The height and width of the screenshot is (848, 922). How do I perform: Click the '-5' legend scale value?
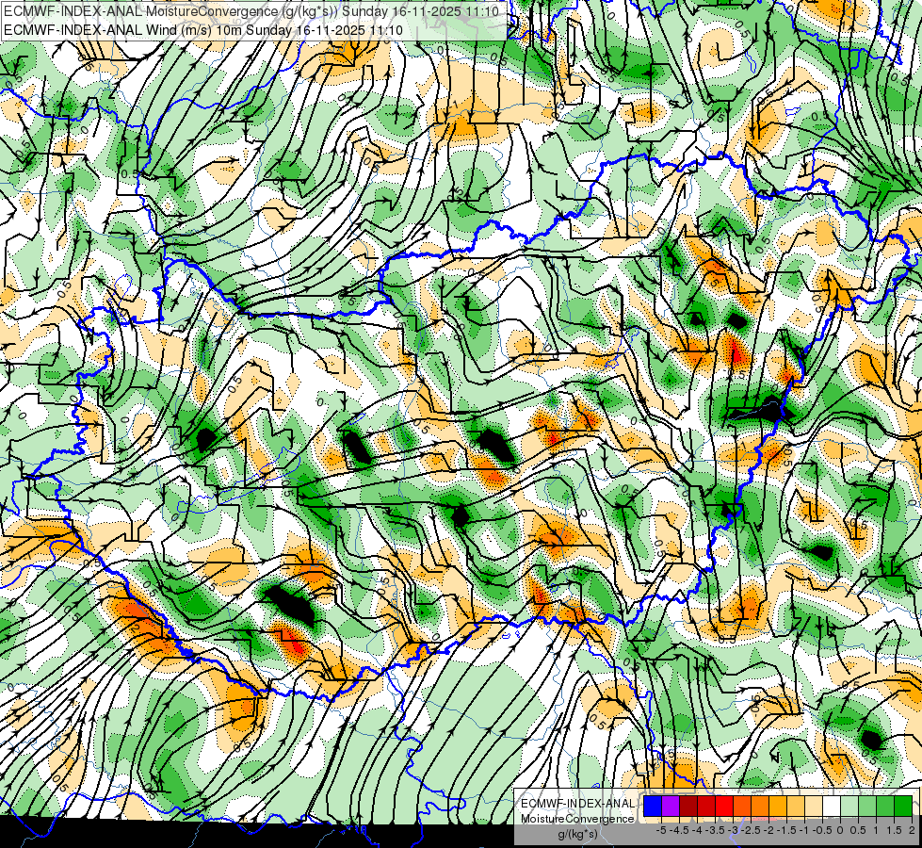tap(661, 830)
